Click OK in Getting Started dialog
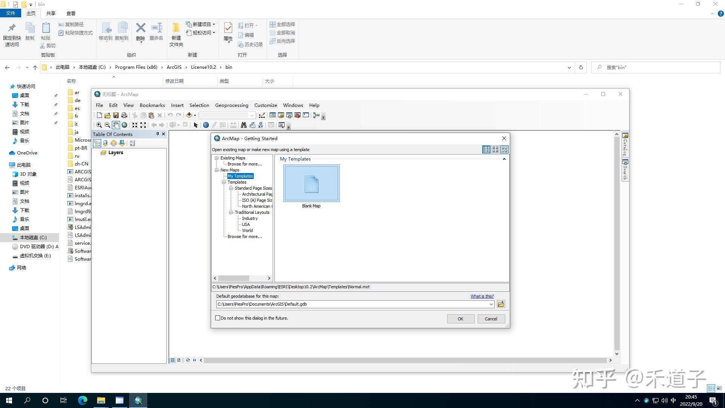Viewport: 725px width, 408px height. click(461, 319)
